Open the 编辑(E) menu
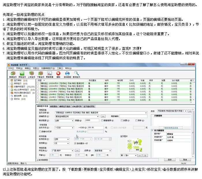202x179 pixels. point(28,68)
